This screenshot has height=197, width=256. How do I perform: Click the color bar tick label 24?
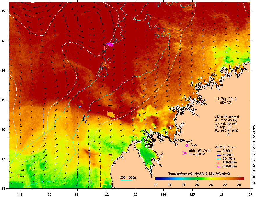pyautogui.click(x=183, y=185)
